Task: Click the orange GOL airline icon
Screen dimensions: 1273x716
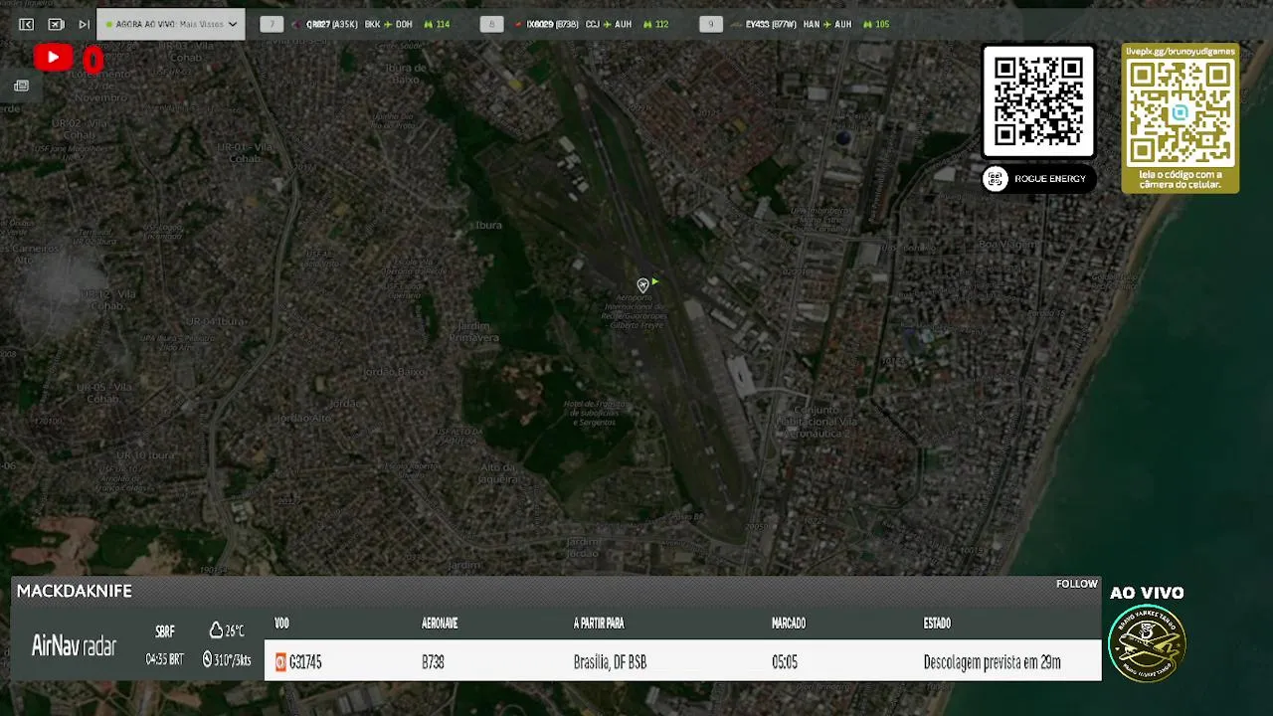Action: (280, 662)
